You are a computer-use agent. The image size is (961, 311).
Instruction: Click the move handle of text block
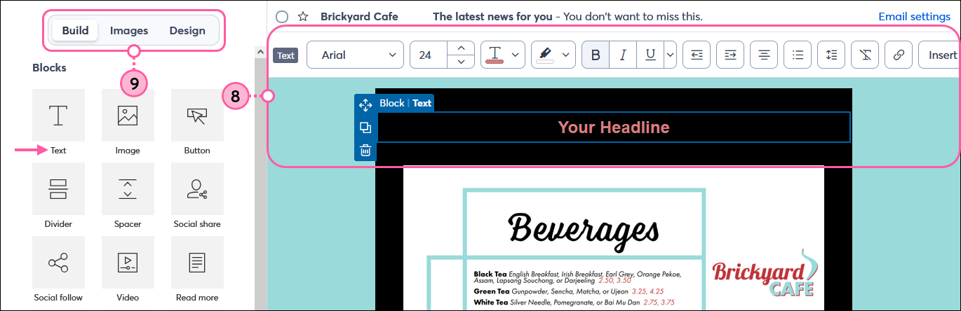365,105
